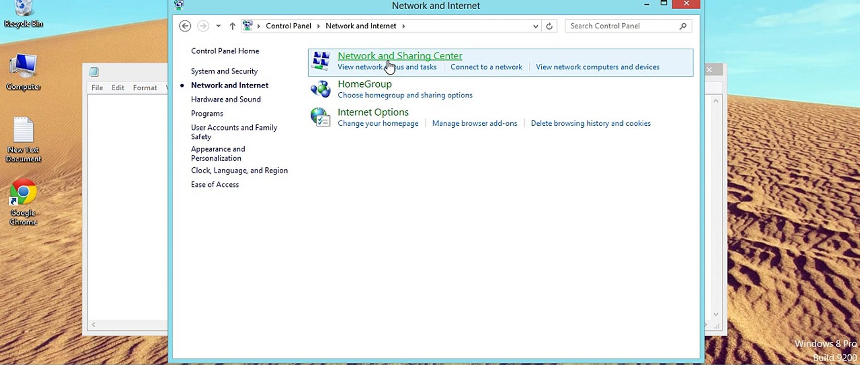The image size is (860, 365).
Task: Click the Notepad vertical scrollbar down arrow
Action: pyautogui.click(x=716, y=314)
